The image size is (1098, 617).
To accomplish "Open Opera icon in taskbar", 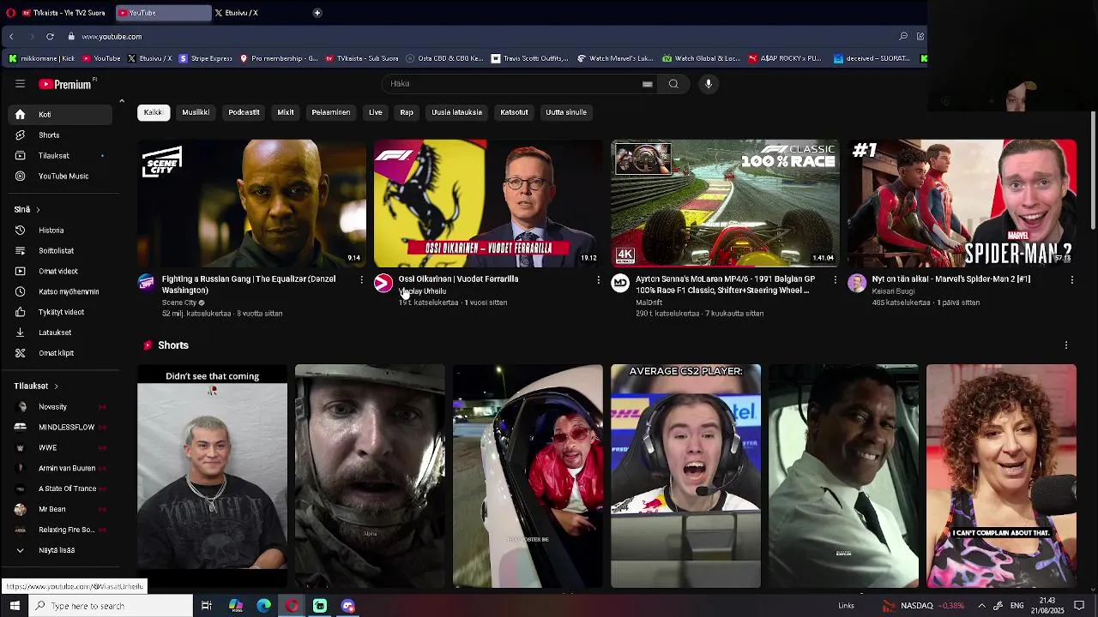I will [292, 606].
